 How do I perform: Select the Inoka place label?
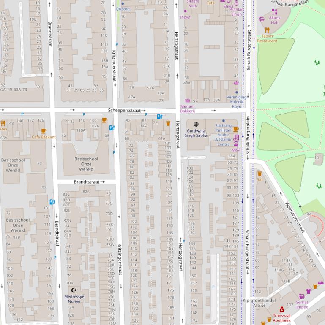[185, 17]
